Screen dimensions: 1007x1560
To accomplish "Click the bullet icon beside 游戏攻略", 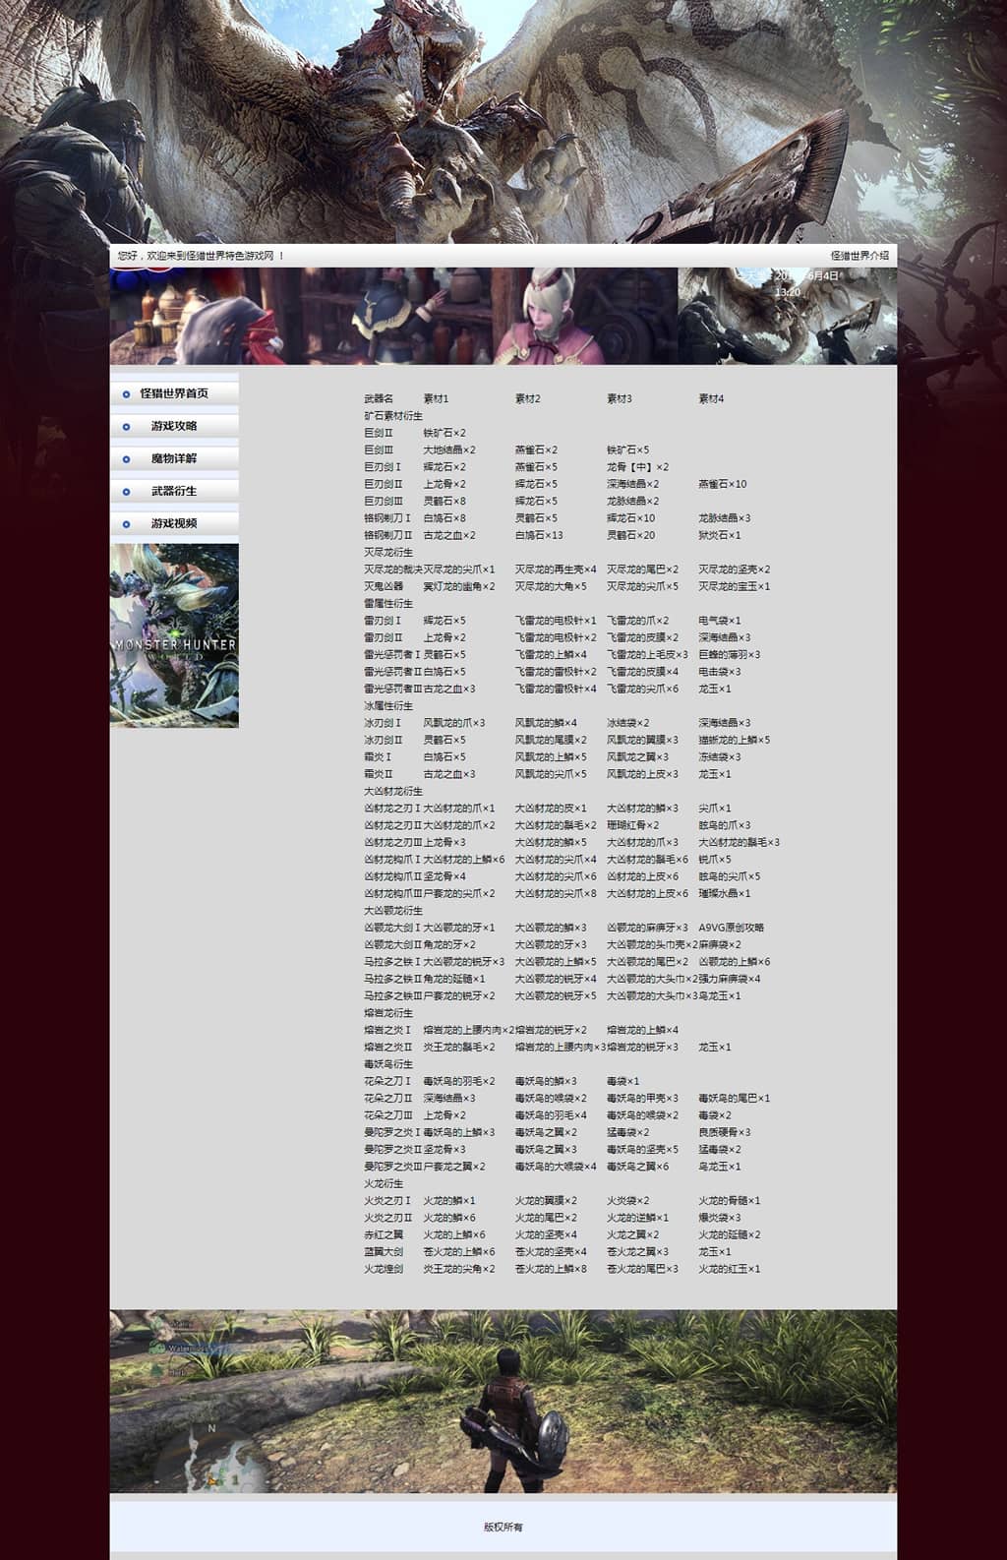I will click(x=126, y=427).
